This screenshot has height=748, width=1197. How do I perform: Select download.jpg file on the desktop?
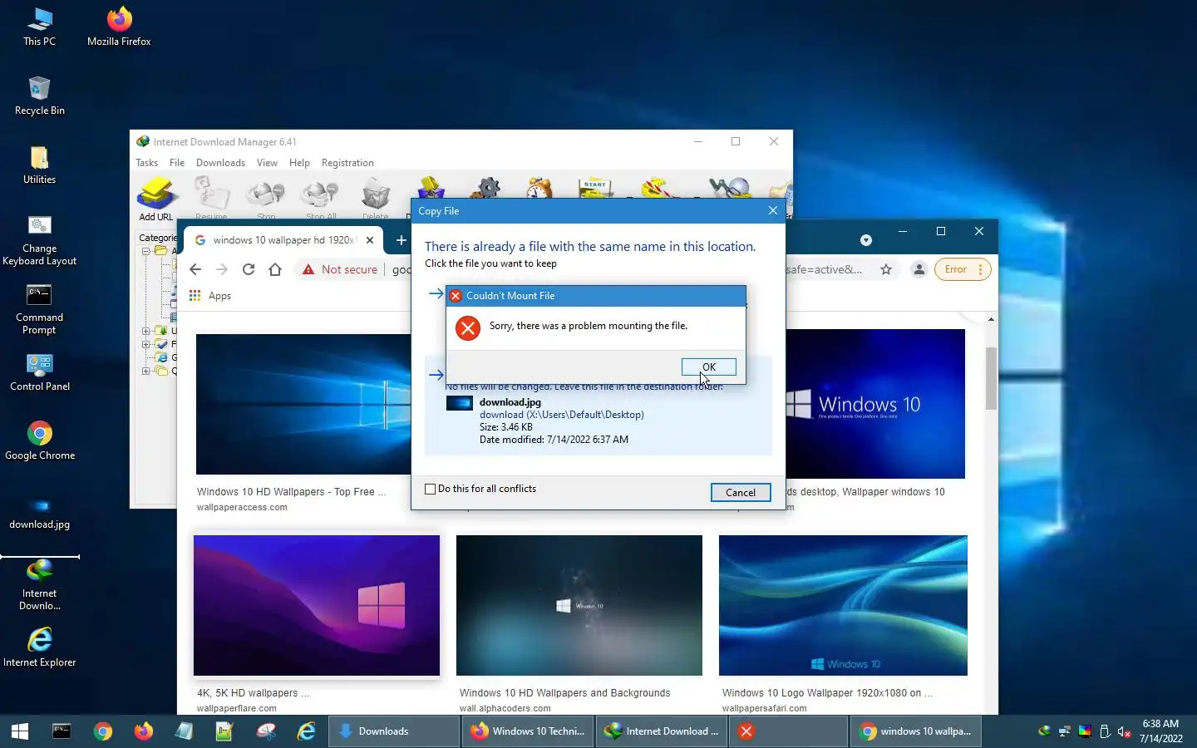(x=39, y=514)
